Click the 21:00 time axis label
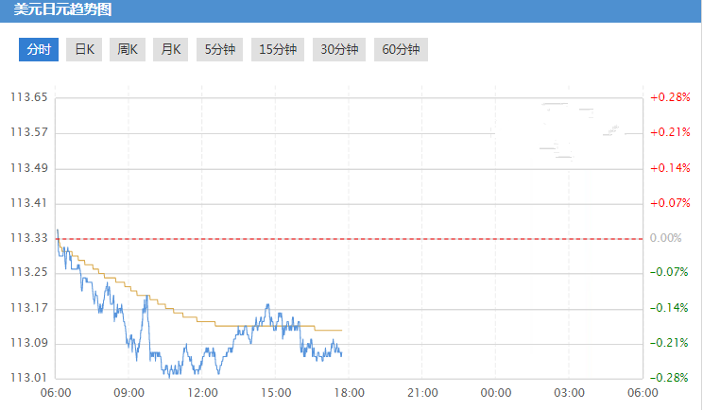 (422, 393)
